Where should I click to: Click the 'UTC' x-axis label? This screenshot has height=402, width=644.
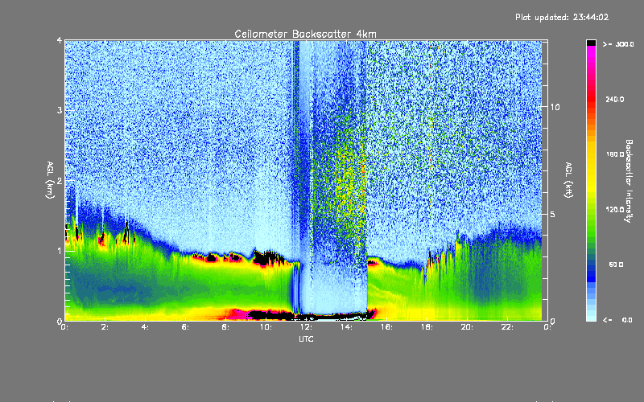click(x=306, y=339)
